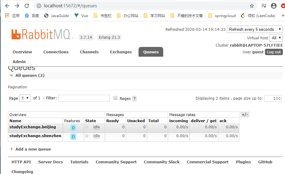285x174 pixels.
Task: Click the Regex help question mark
Action: [134, 98]
